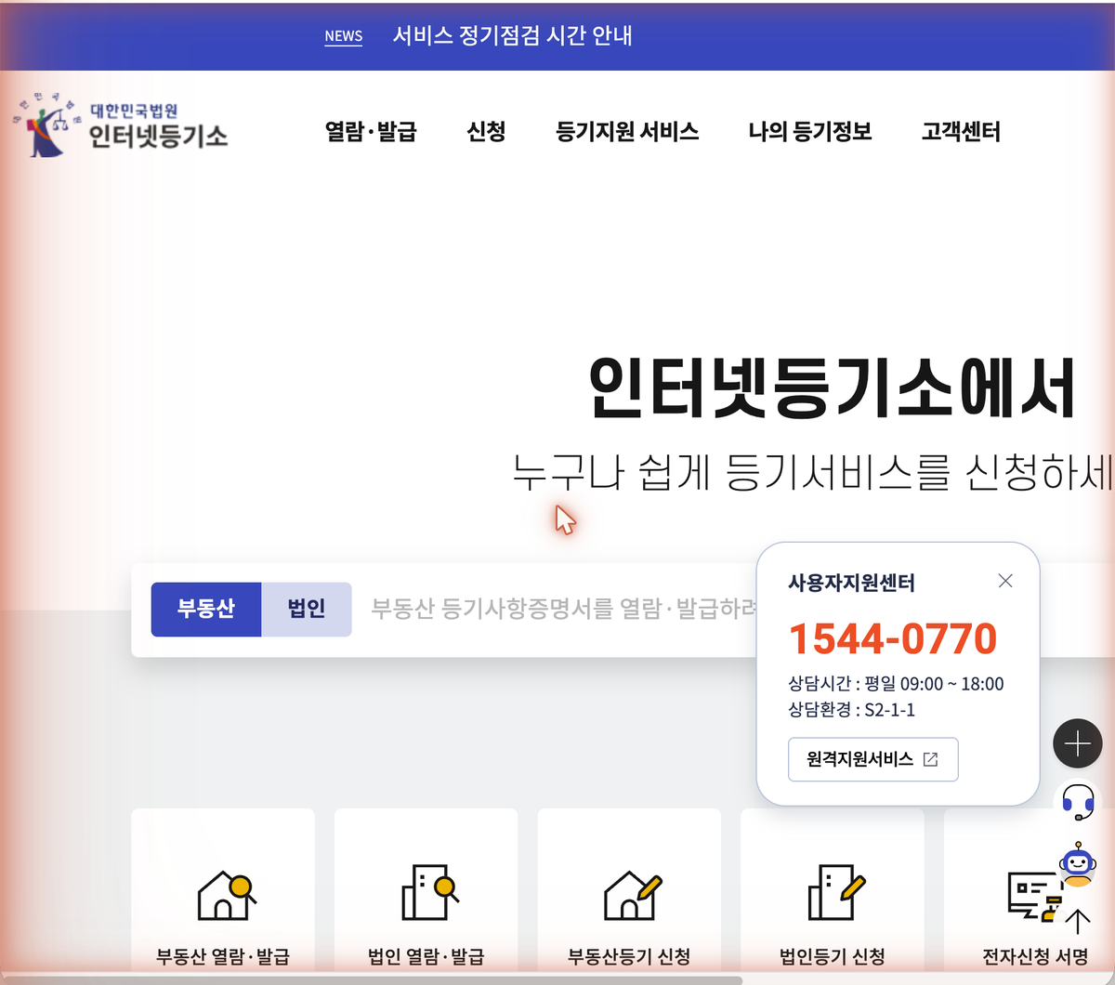1115x985 pixels.
Task: Click the 상담시간 평일 09:00 ~ 18:00 text
Action: coord(896,684)
